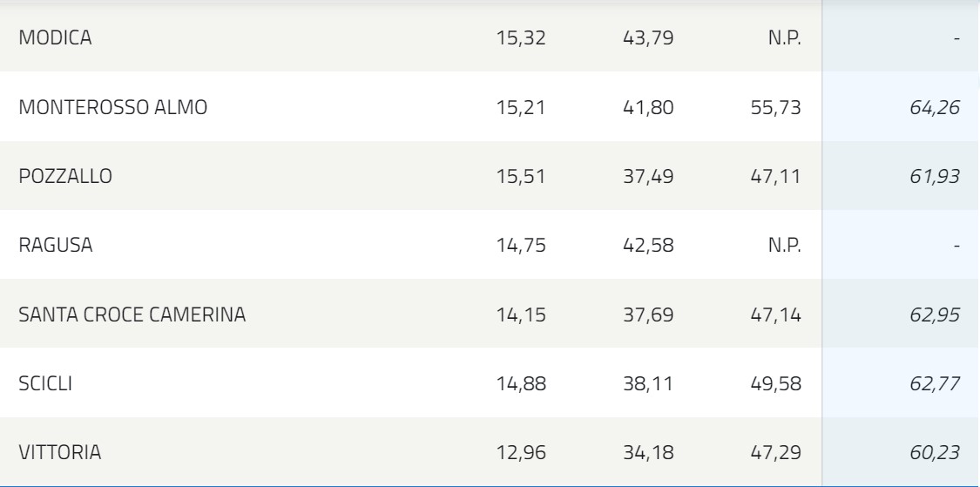This screenshot has height=487, width=980.
Task: Click Modica's 15,32 turnout value
Action: (x=521, y=38)
